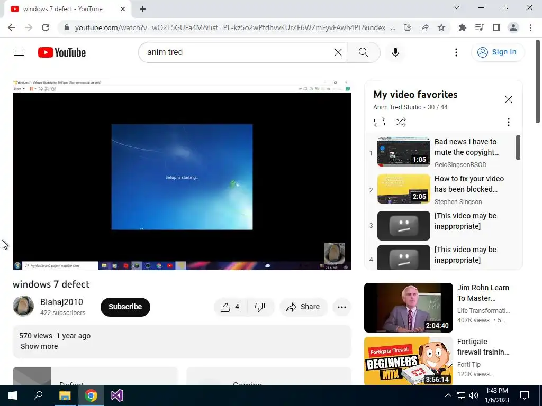This screenshot has height=406, width=542.
Task: Toggle Chrome side panel
Action: tap(496, 27)
